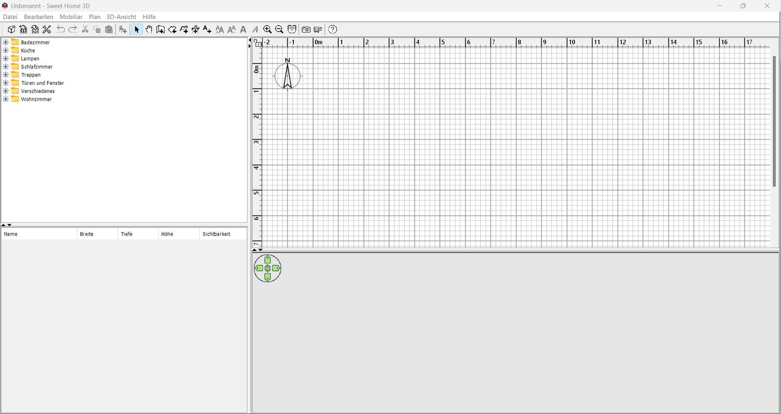The width and height of the screenshot is (781, 414).
Task: Click the compass rose on the plan
Action: coord(288,75)
